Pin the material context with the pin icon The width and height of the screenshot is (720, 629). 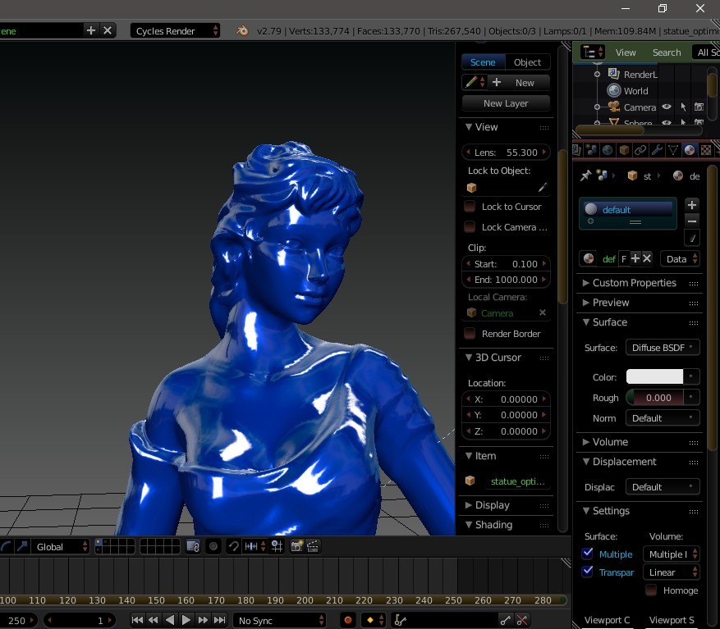pos(585,175)
